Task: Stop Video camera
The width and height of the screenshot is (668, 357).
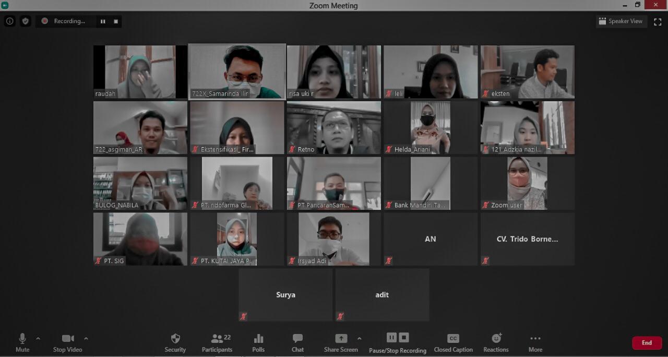Action: point(67,342)
